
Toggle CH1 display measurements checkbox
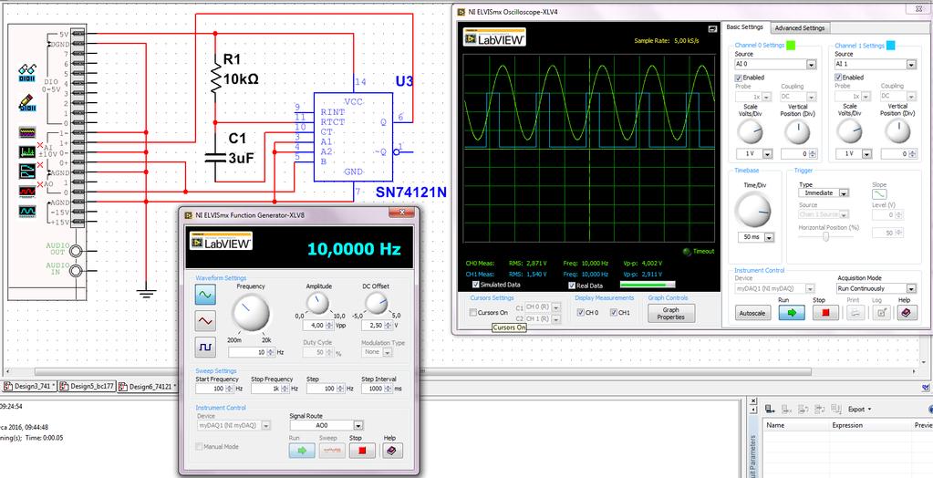(x=614, y=312)
